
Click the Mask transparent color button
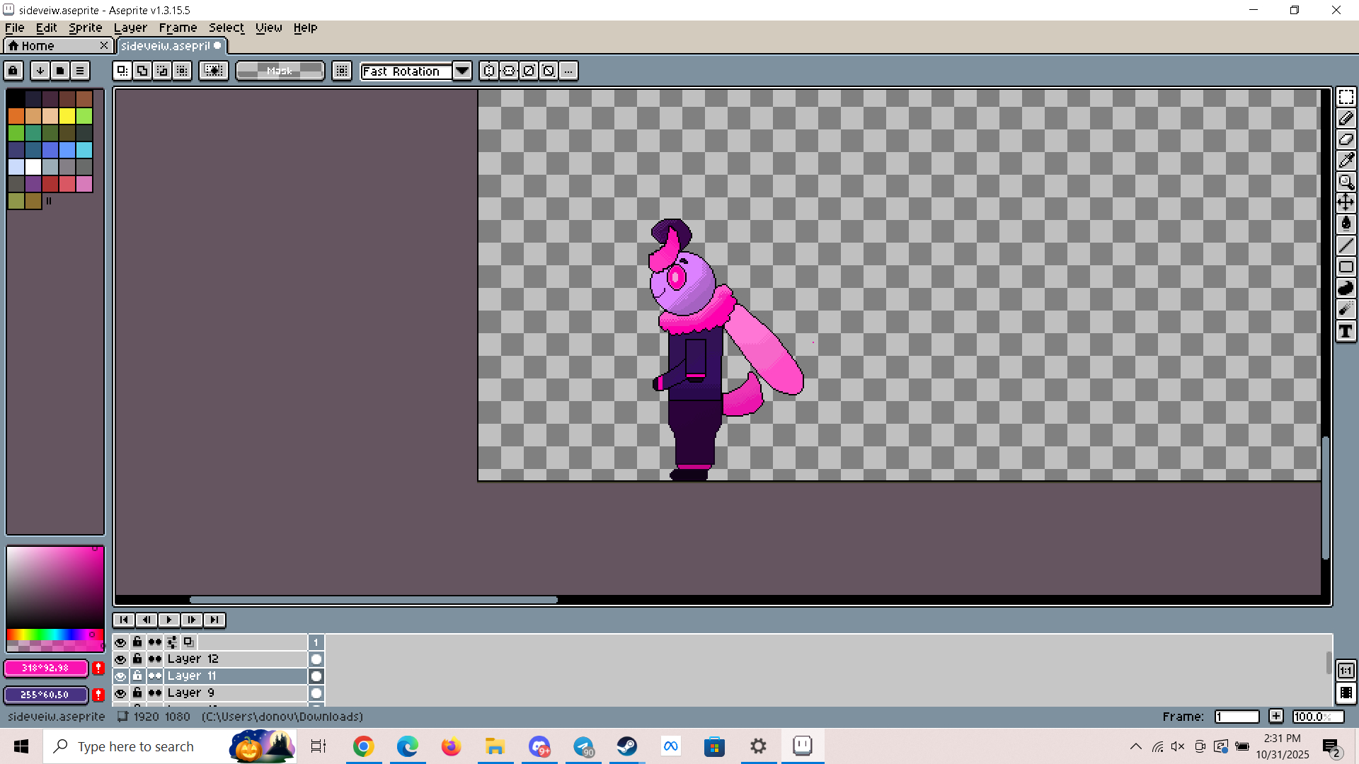point(280,71)
